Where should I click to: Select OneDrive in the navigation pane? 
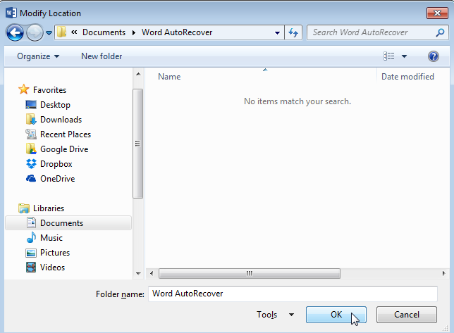pos(57,179)
